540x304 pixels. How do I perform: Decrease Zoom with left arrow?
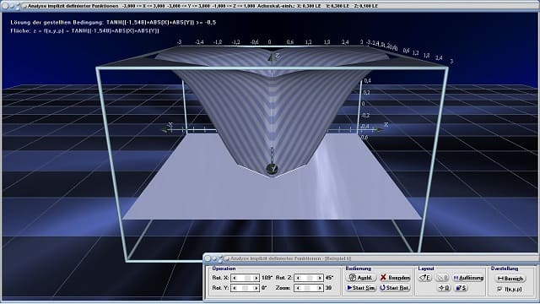click(298, 288)
